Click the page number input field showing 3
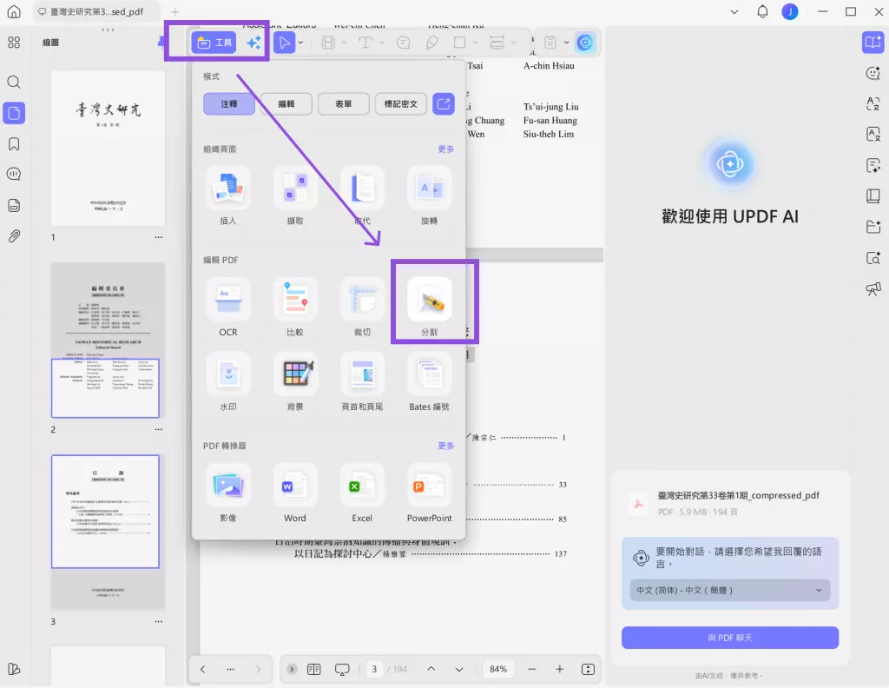Screen dimensions: 889x688 374,669
